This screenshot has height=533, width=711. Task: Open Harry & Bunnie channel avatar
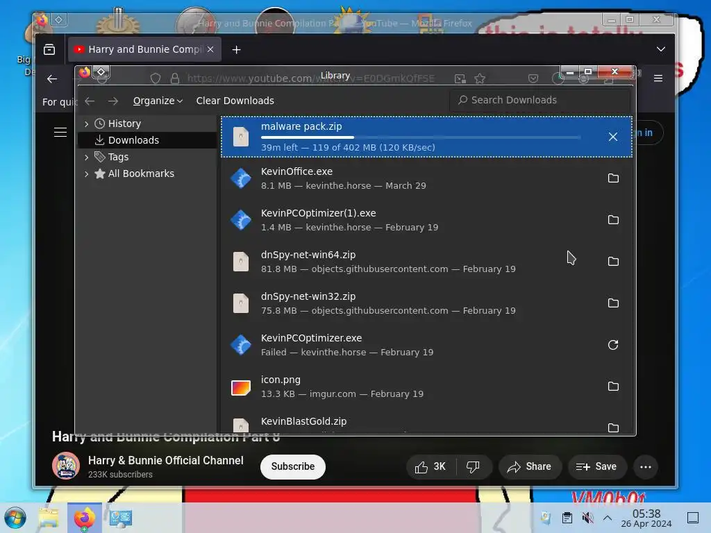point(66,466)
